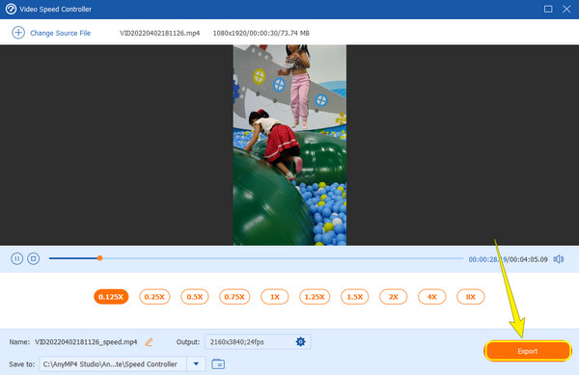Select the 0.75X speed option
This screenshot has height=375, width=579.
click(x=234, y=297)
